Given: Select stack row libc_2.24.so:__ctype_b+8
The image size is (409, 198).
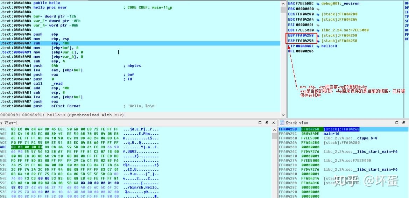Looking at the screenshot, I should [343, 138].
